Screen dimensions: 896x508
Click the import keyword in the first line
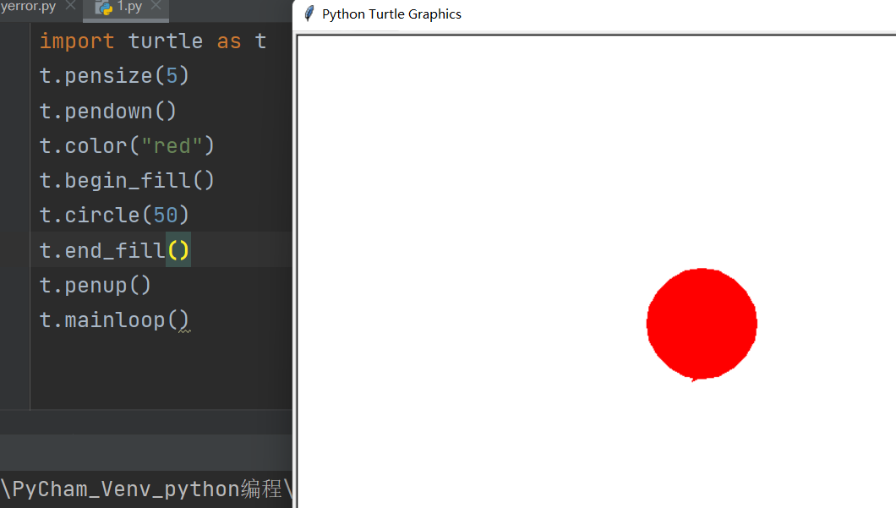77,41
